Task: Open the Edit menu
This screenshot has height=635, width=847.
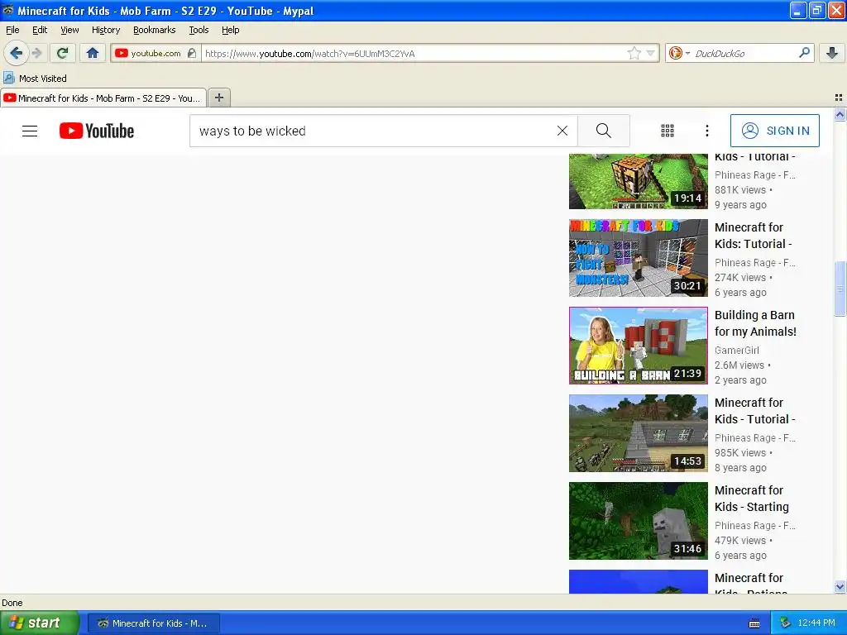Action: [40, 30]
